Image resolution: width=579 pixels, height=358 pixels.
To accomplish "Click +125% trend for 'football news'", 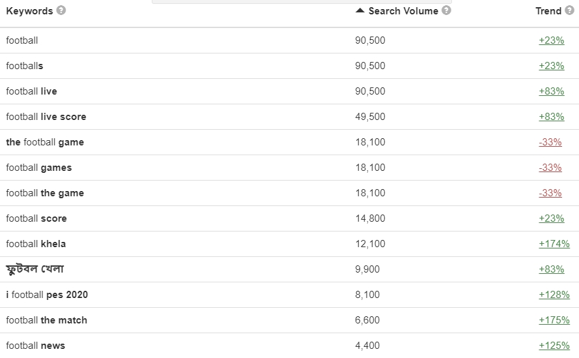I will pyautogui.click(x=554, y=346).
